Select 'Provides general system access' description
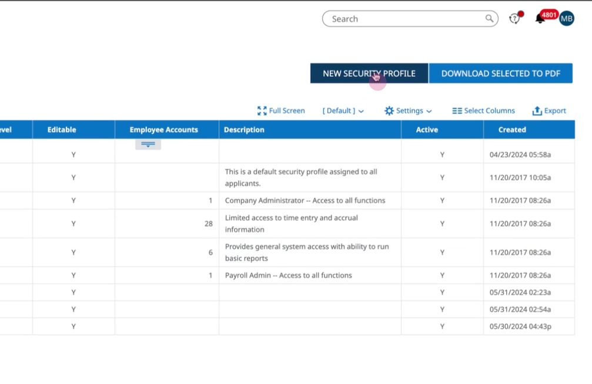 307,252
